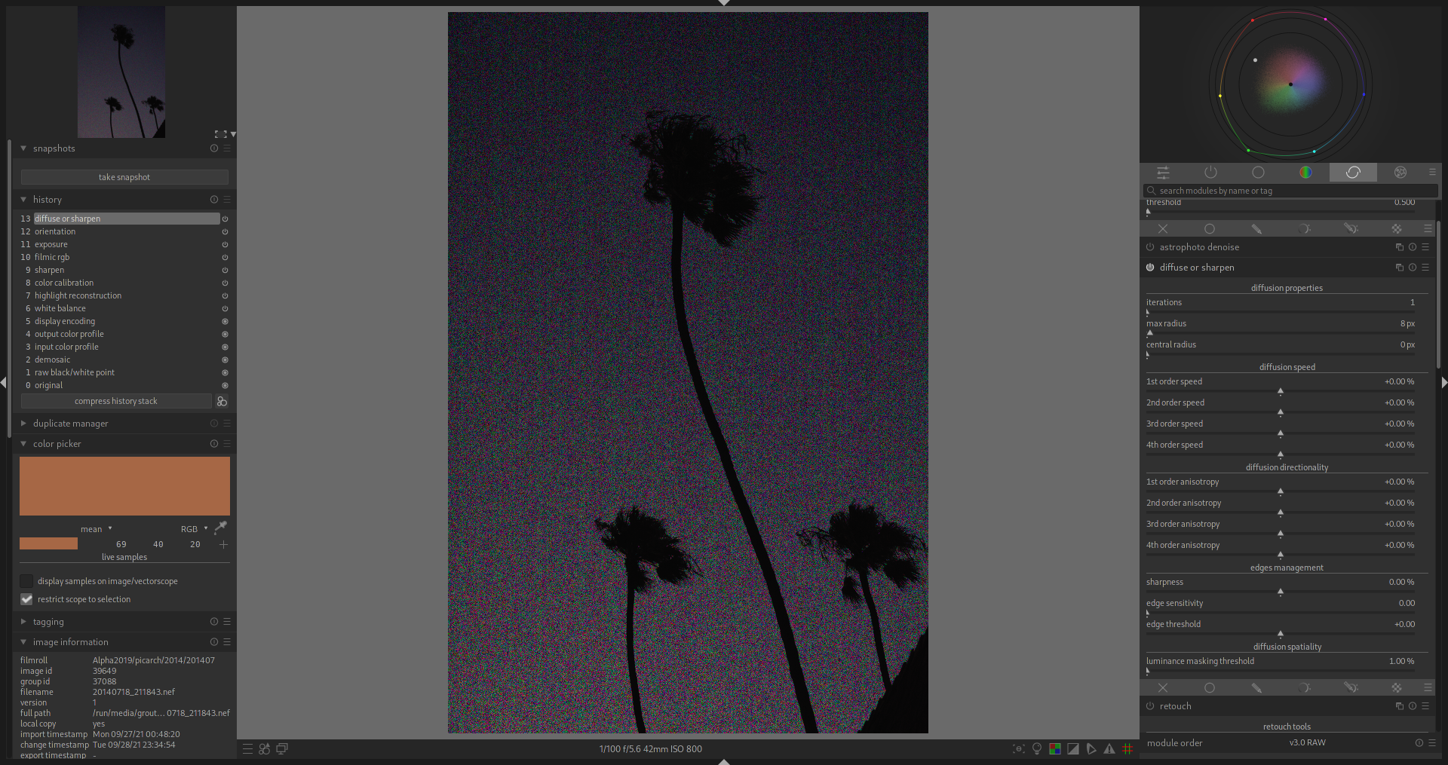This screenshot has height=765, width=1448.
Task: Click the guides and overlays icon
Action: click(x=1127, y=749)
